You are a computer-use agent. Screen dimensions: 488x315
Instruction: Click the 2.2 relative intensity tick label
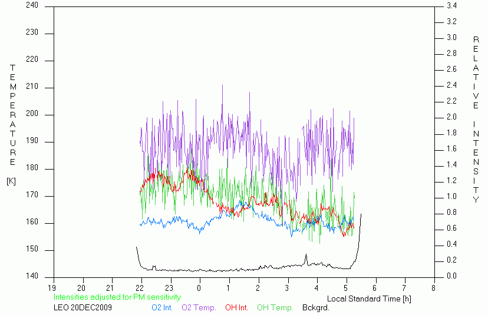pyautogui.click(x=451, y=101)
